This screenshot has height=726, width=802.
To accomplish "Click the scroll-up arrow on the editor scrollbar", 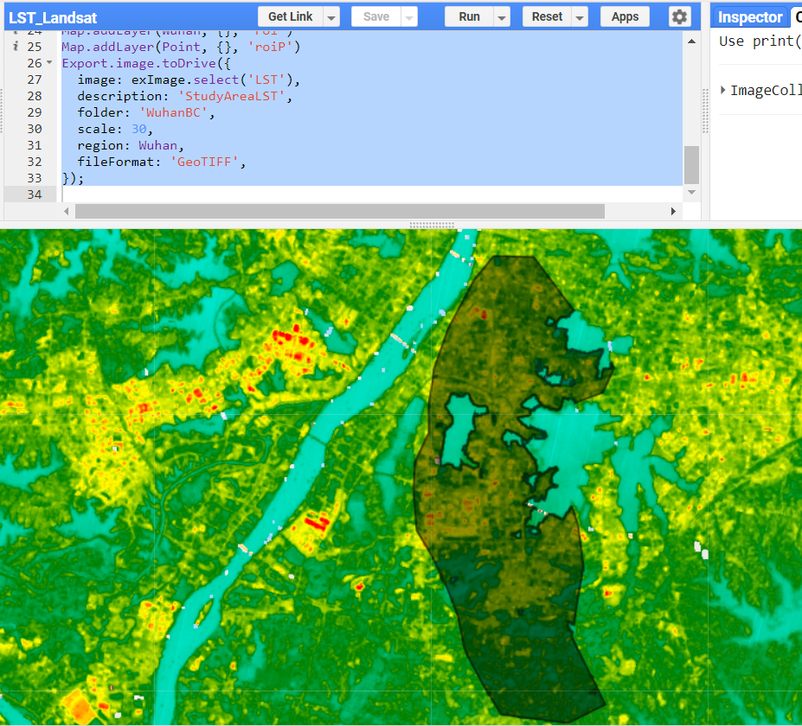I will click(690, 39).
